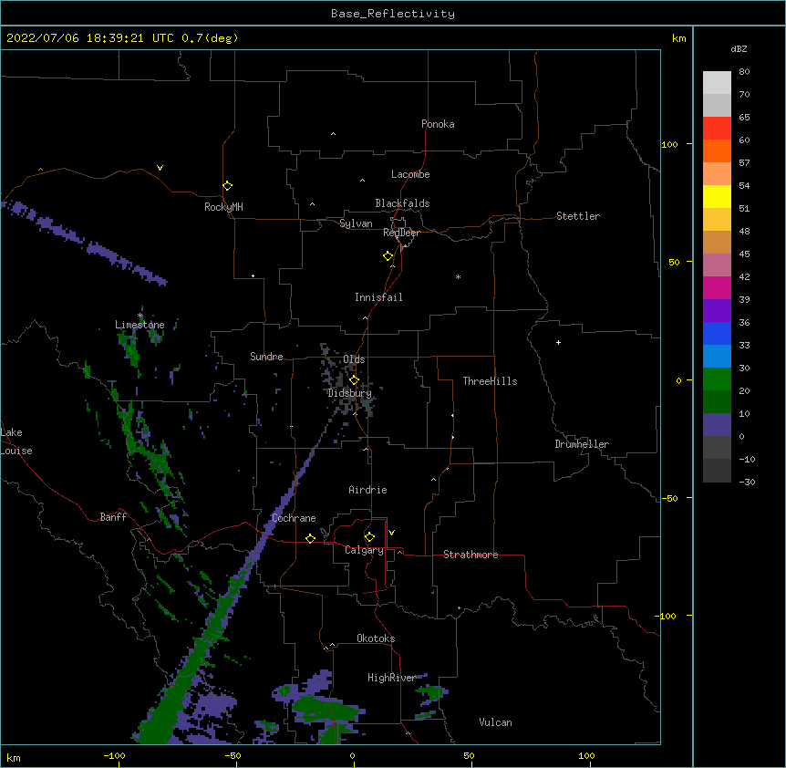Select the RedDeer label
Image resolution: width=786 pixels, height=768 pixels.
coord(401,233)
